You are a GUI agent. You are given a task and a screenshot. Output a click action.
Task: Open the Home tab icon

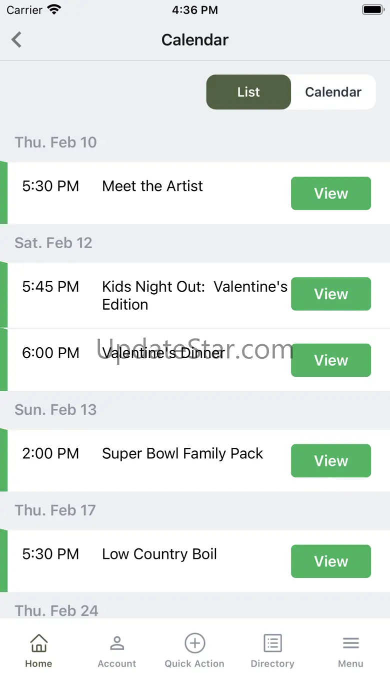click(38, 643)
